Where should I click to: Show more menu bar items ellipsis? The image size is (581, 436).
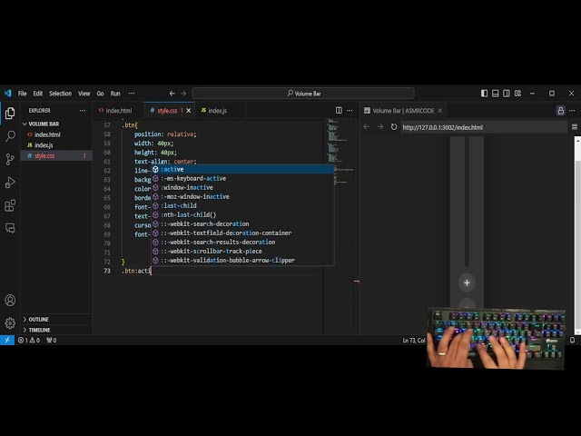click(x=132, y=94)
